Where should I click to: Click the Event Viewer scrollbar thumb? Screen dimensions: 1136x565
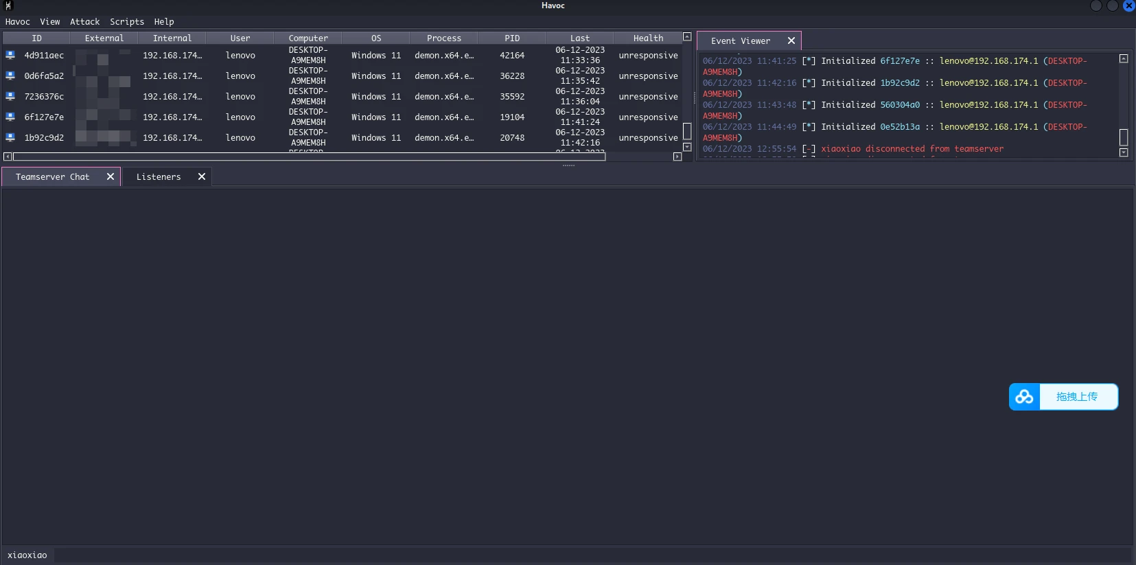pos(1124,137)
